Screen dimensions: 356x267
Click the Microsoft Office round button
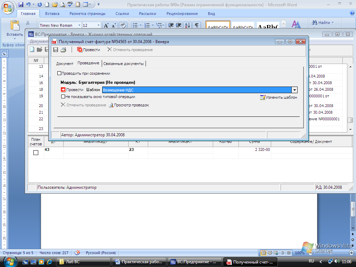pos(8,8)
